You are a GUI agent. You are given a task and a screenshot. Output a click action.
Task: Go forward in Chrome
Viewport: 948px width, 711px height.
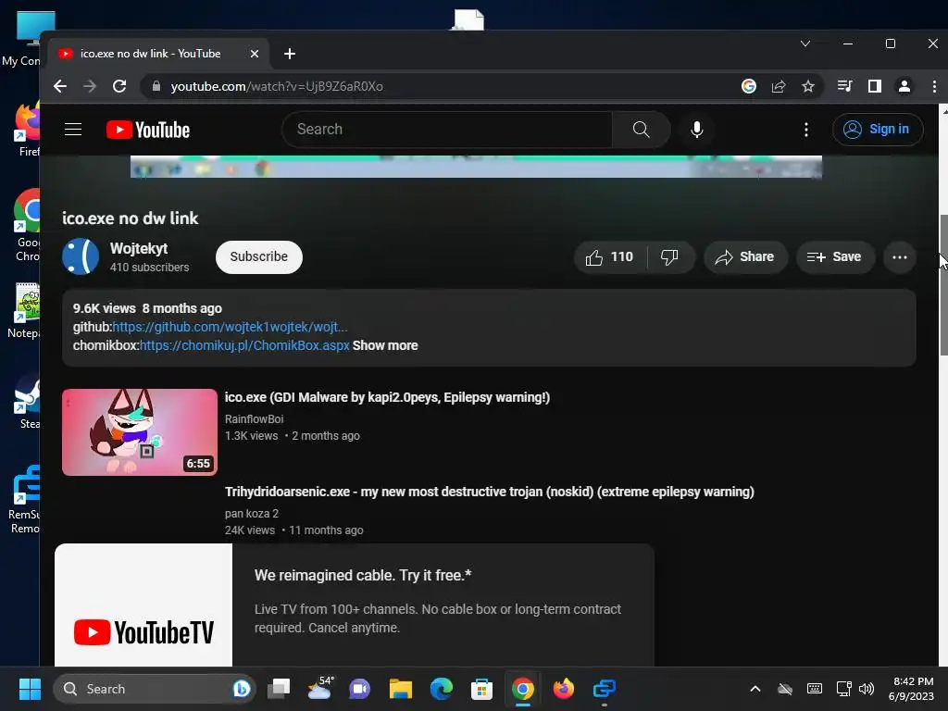click(90, 86)
